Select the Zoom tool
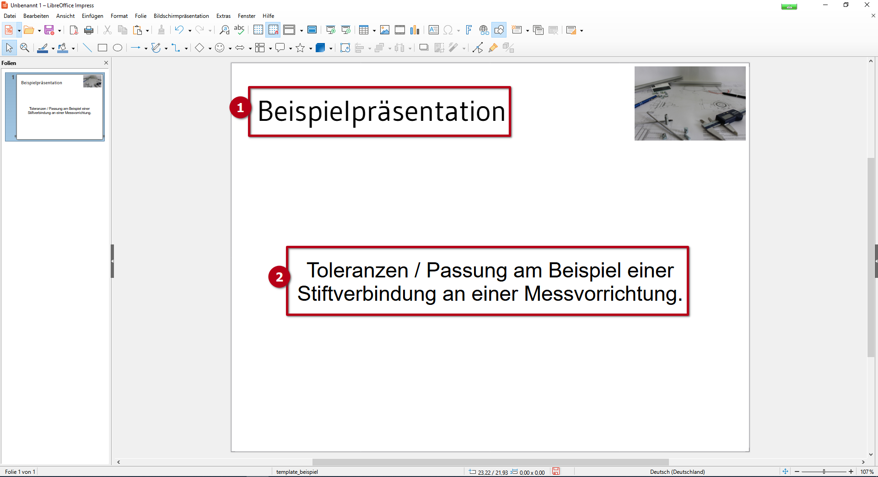This screenshot has height=477, width=878. coord(24,48)
